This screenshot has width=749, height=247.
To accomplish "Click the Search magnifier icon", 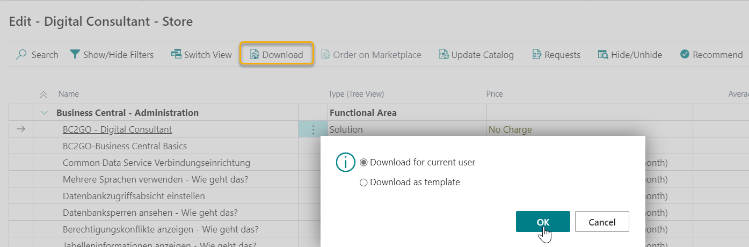I will (21, 55).
